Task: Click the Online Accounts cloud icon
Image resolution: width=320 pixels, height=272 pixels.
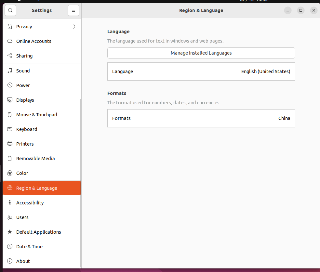Action: [x=10, y=41]
